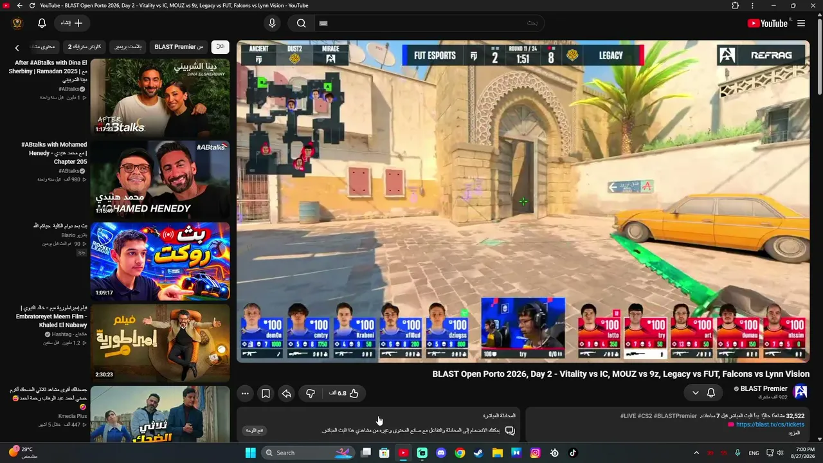Open Embratoreyet Meem film thumbnail
The height and width of the screenshot is (463, 823).
pyautogui.click(x=160, y=343)
